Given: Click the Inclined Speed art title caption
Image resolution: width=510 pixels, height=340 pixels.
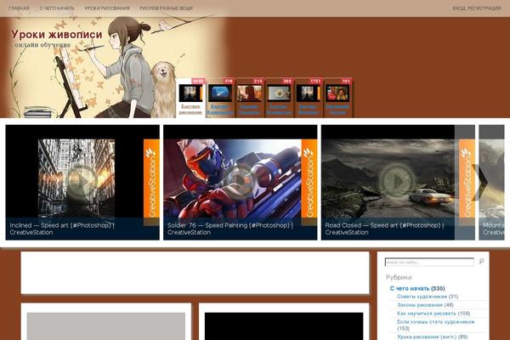Looking at the screenshot, I should click(x=62, y=229).
